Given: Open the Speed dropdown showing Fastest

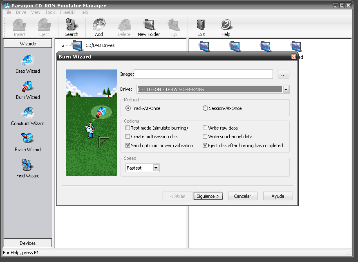Looking at the screenshot, I should coord(156,168).
